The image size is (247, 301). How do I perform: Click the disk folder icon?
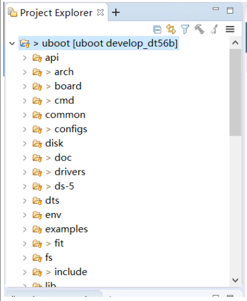point(37,143)
